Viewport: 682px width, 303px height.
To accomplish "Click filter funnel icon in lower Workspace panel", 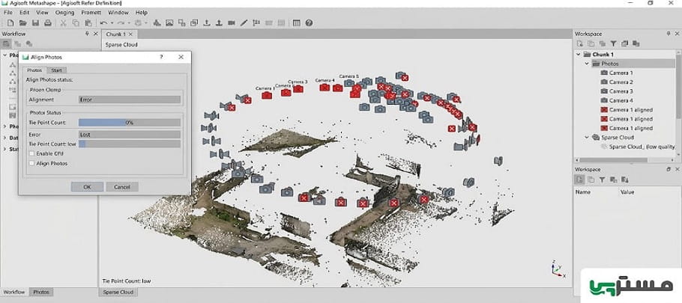I will click(602, 180).
